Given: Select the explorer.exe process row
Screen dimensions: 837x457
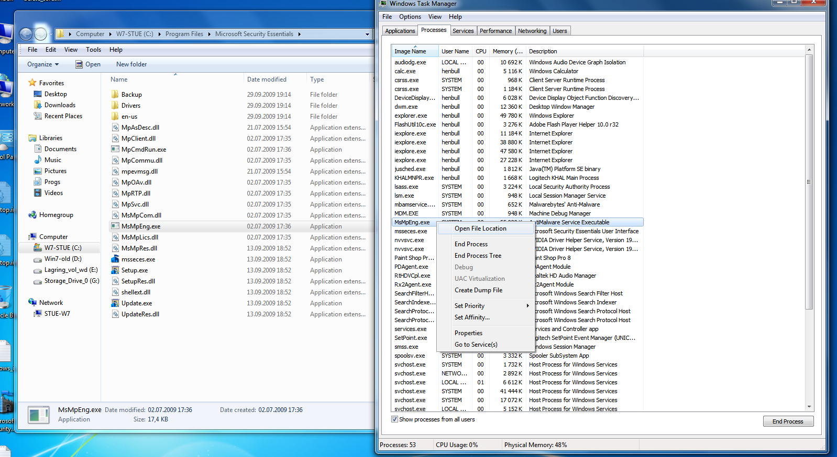Looking at the screenshot, I should click(517, 116).
